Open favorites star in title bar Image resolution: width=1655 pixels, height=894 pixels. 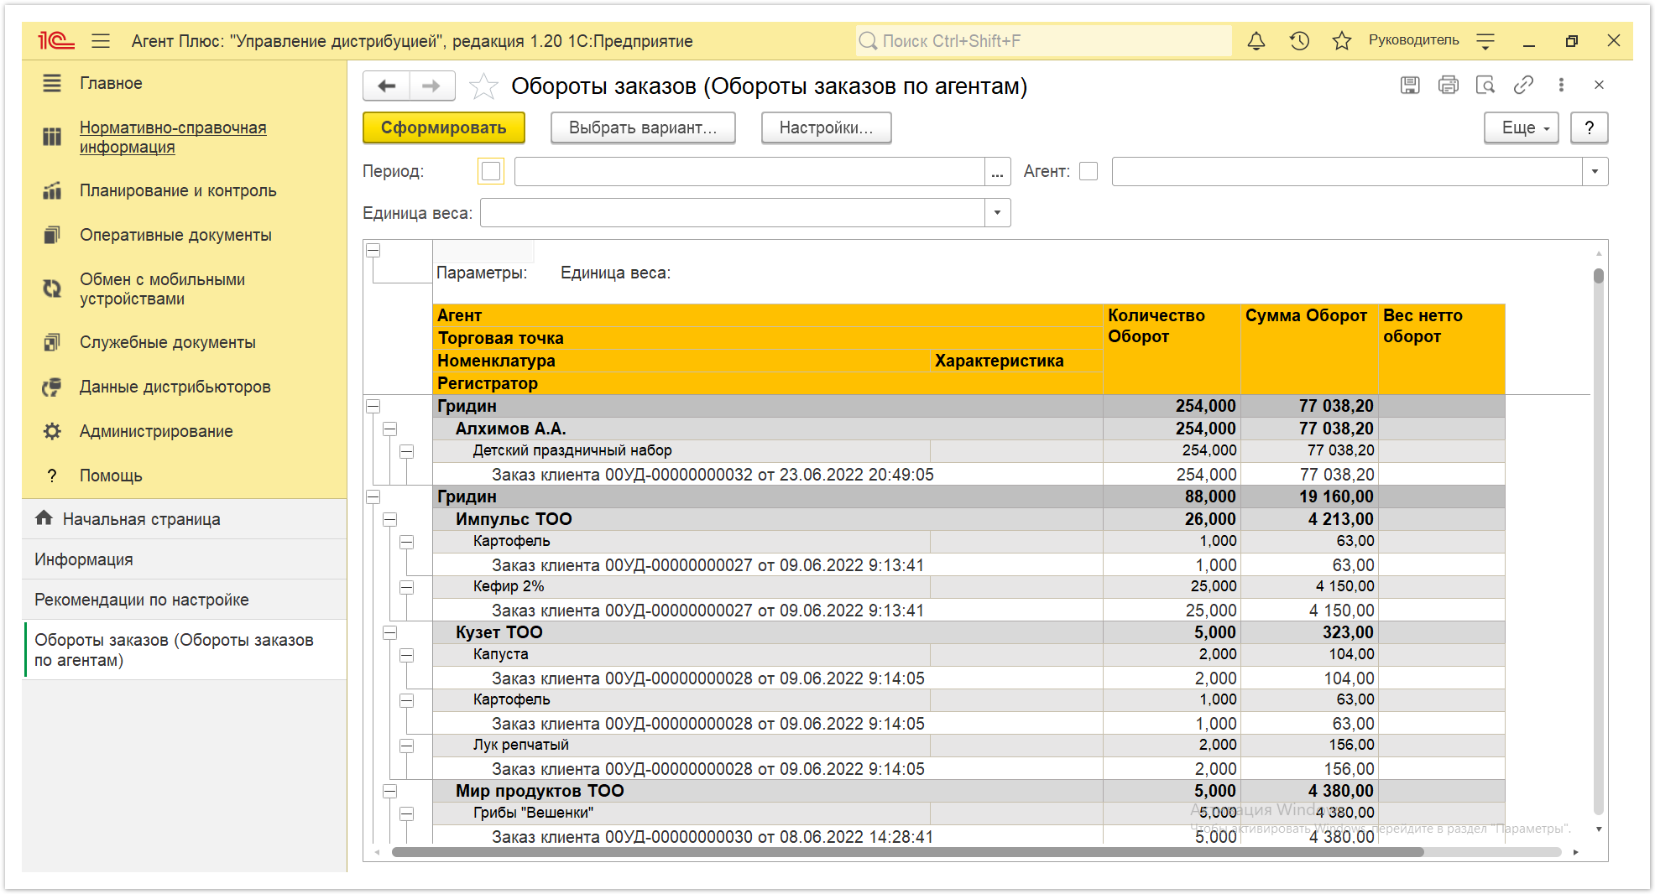pyautogui.click(x=1341, y=40)
